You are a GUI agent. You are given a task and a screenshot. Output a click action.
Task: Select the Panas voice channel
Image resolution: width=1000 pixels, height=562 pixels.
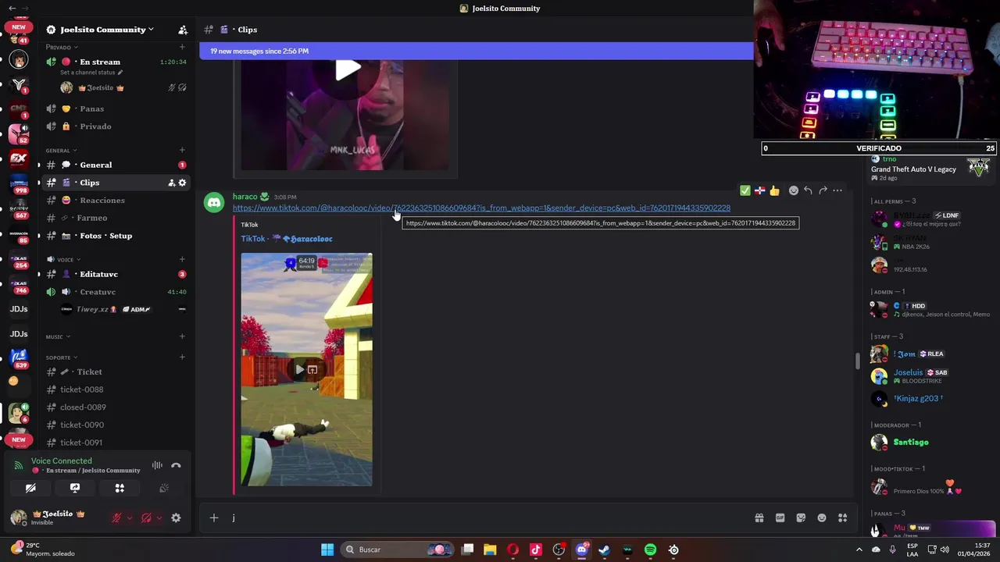[x=116, y=108]
